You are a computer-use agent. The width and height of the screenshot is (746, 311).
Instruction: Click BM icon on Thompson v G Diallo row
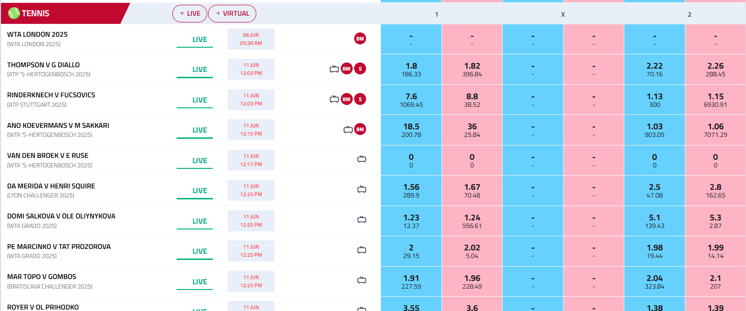[347, 69]
